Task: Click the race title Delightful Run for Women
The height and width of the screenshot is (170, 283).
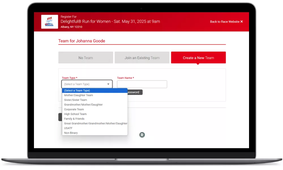Action: click(110, 21)
